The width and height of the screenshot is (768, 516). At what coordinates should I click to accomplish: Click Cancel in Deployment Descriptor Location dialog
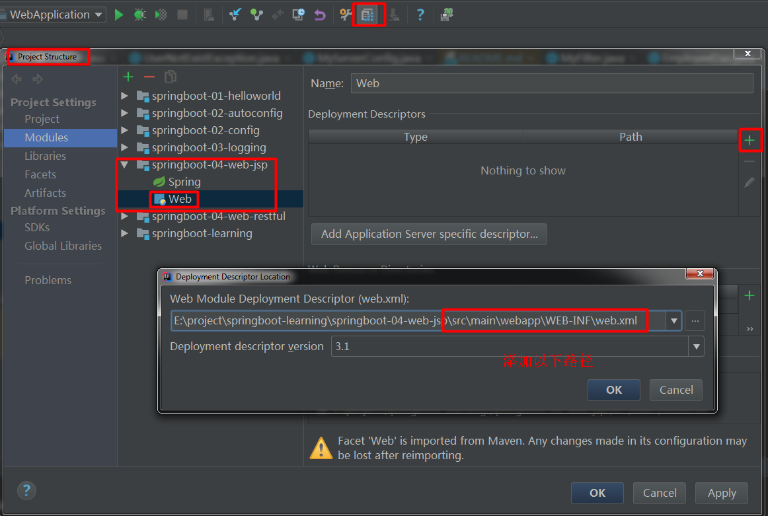click(x=676, y=390)
